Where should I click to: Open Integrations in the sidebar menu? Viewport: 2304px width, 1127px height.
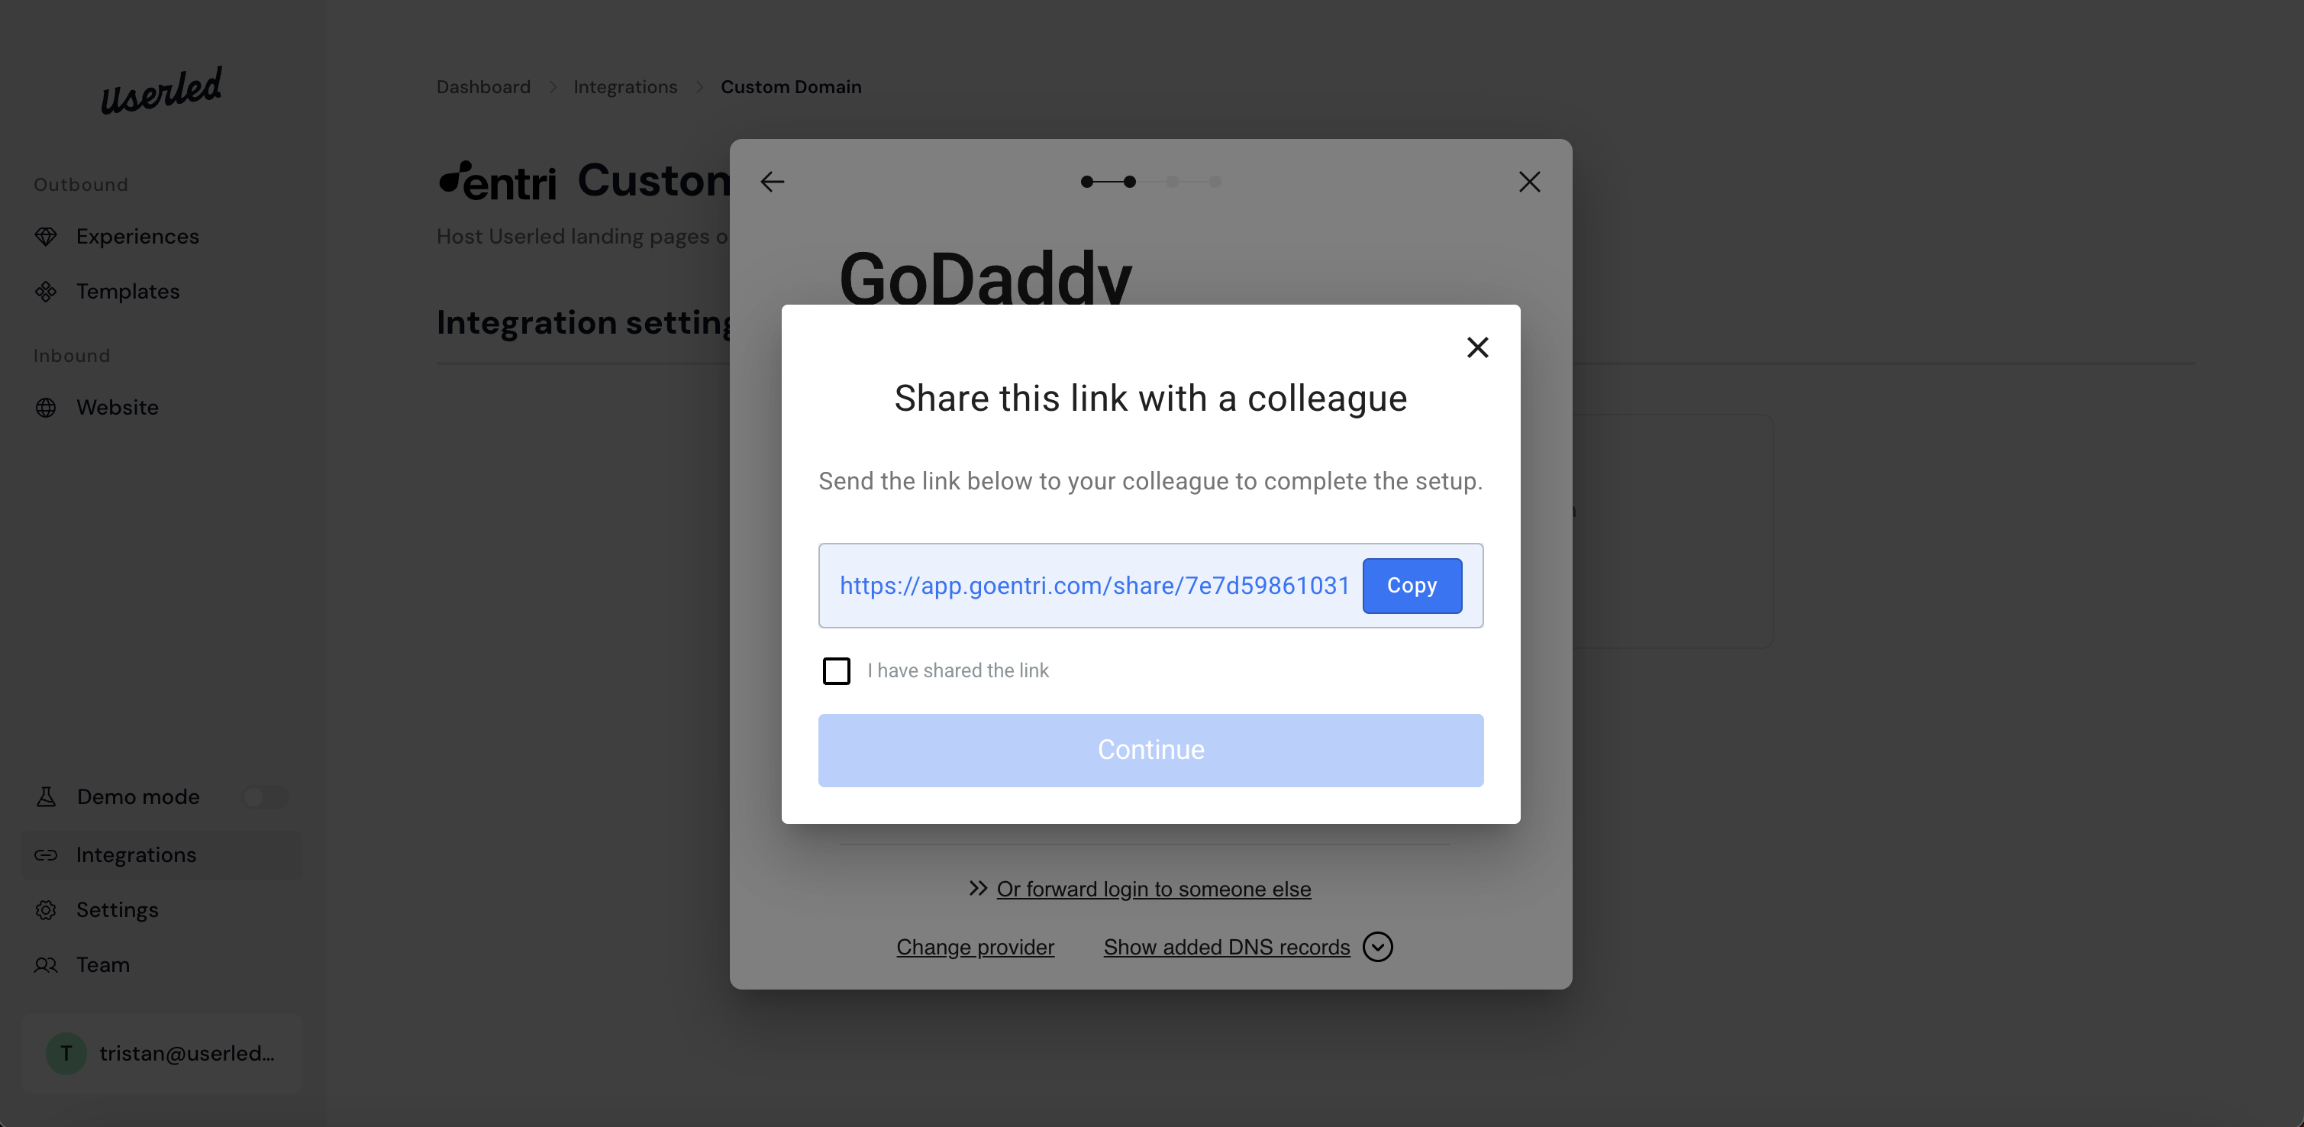click(x=136, y=855)
